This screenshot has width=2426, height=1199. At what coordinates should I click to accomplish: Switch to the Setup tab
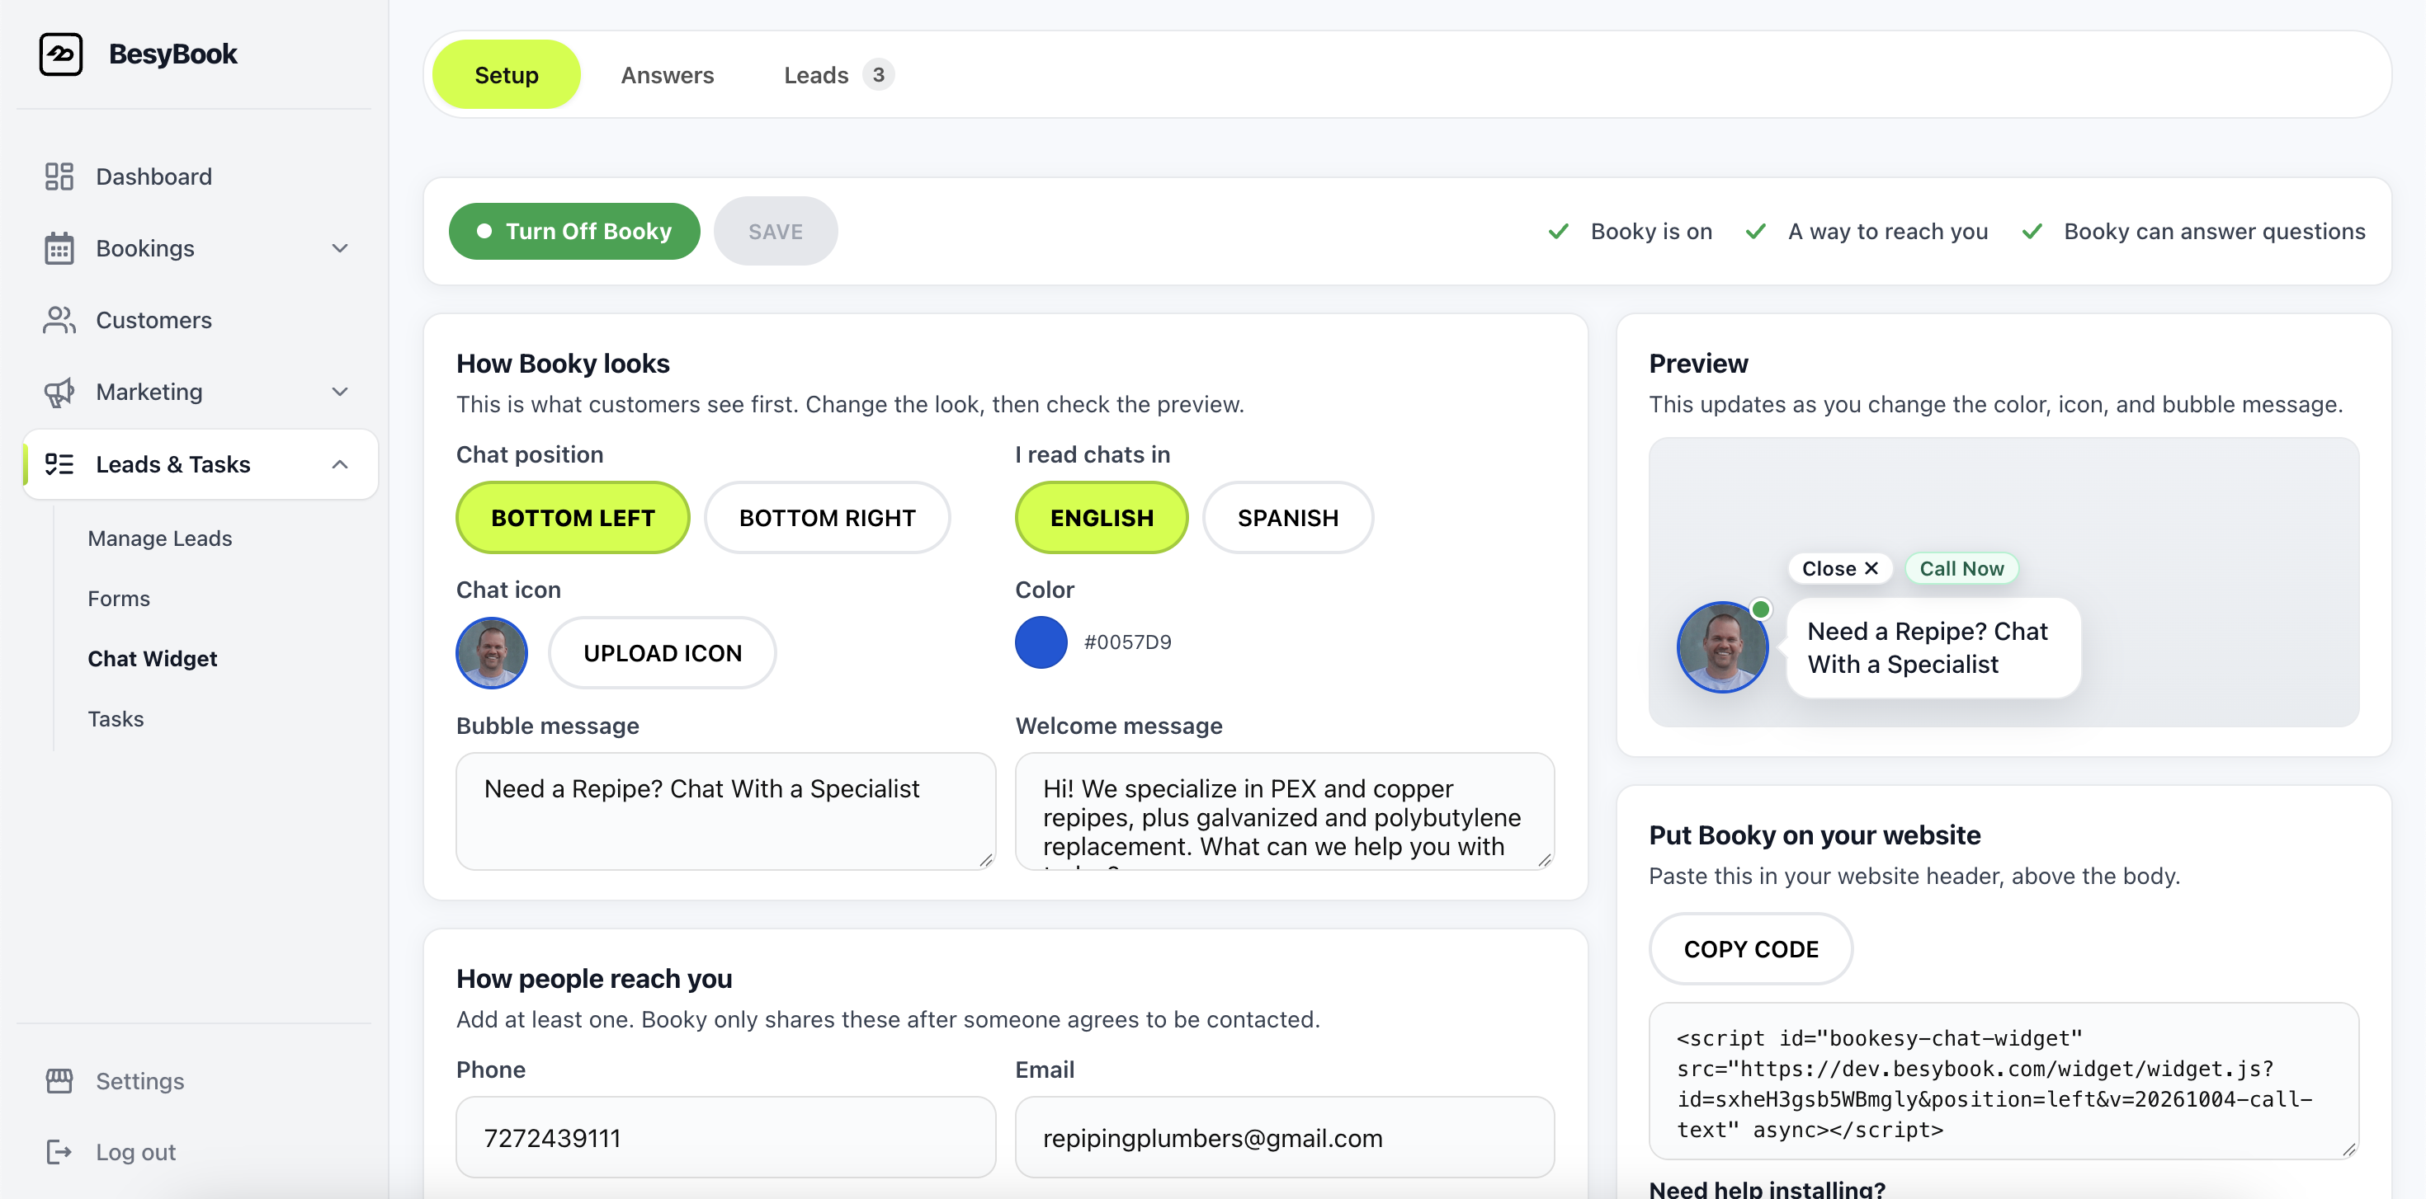tap(507, 74)
